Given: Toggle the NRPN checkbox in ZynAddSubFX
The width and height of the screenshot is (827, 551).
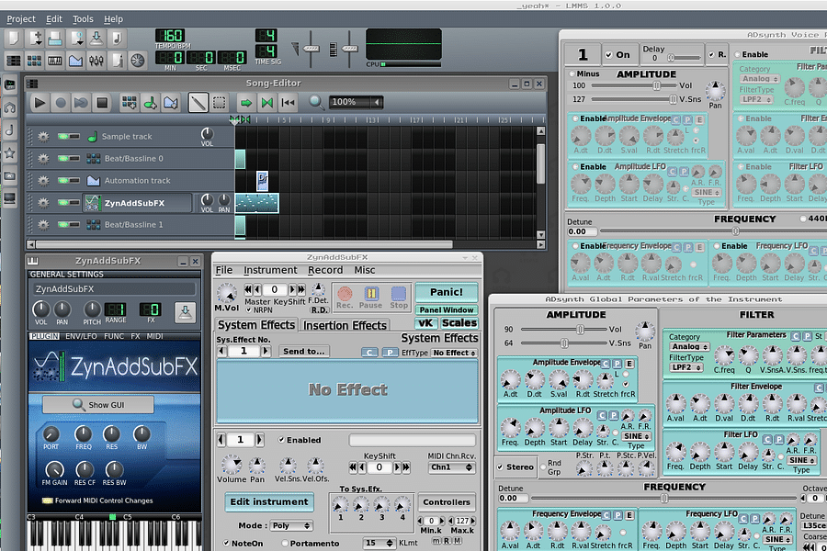Looking at the screenshot, I should coord(249,310).
